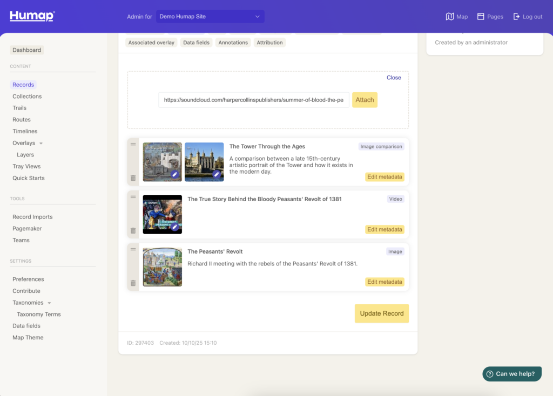The height and width of the screenshot is (396, 553).
Task: Edit the medieval Tower painting with the pencil icon
Action: [x=175, y=174]
